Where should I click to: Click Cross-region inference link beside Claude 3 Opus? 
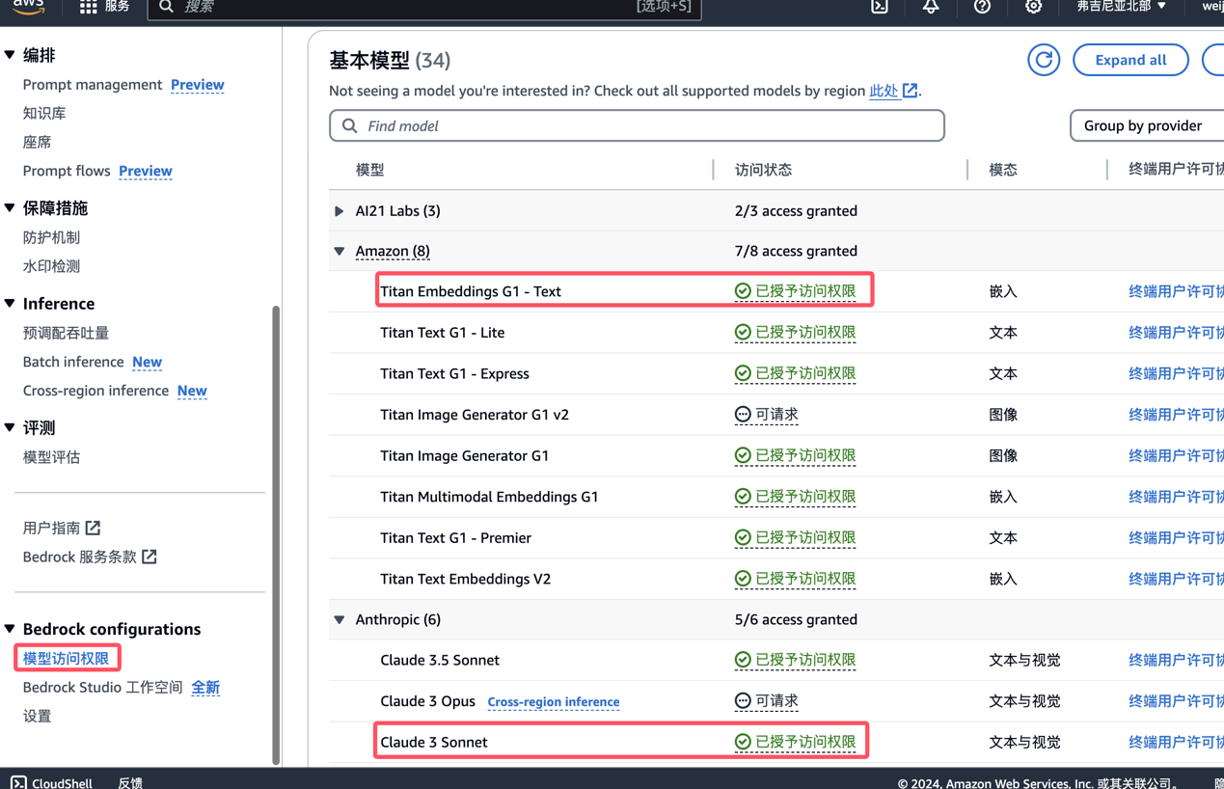(554, 702)
